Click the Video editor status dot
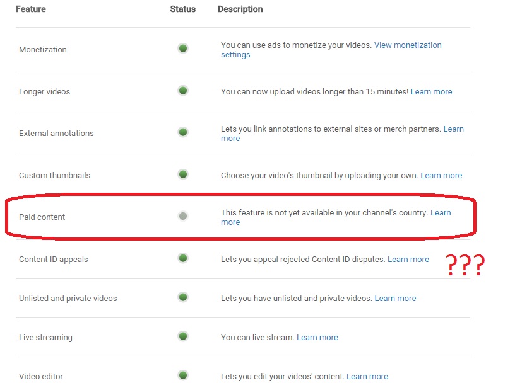 [x=183, y=375]
